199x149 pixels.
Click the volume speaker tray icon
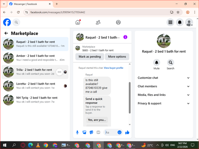coord(167,145)
